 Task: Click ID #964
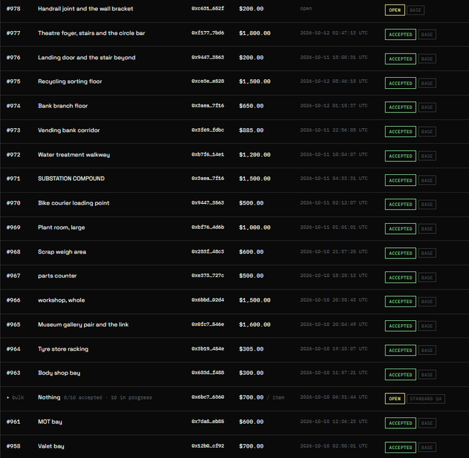tap(14, 349)
